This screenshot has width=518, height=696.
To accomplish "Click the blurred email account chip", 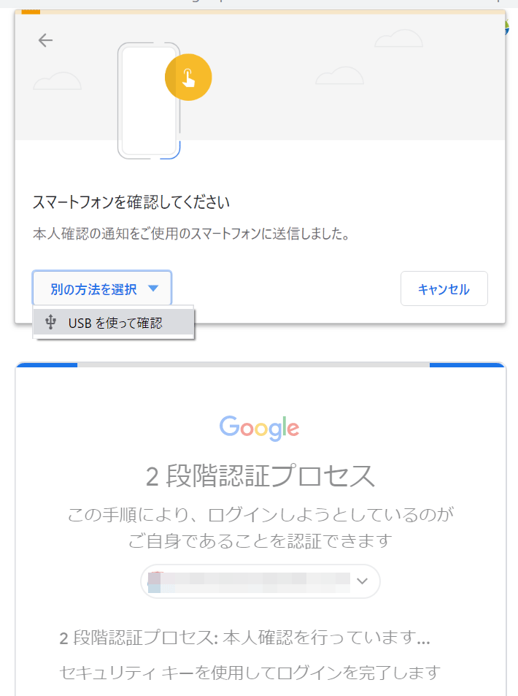I will click(x=260, y=581).
